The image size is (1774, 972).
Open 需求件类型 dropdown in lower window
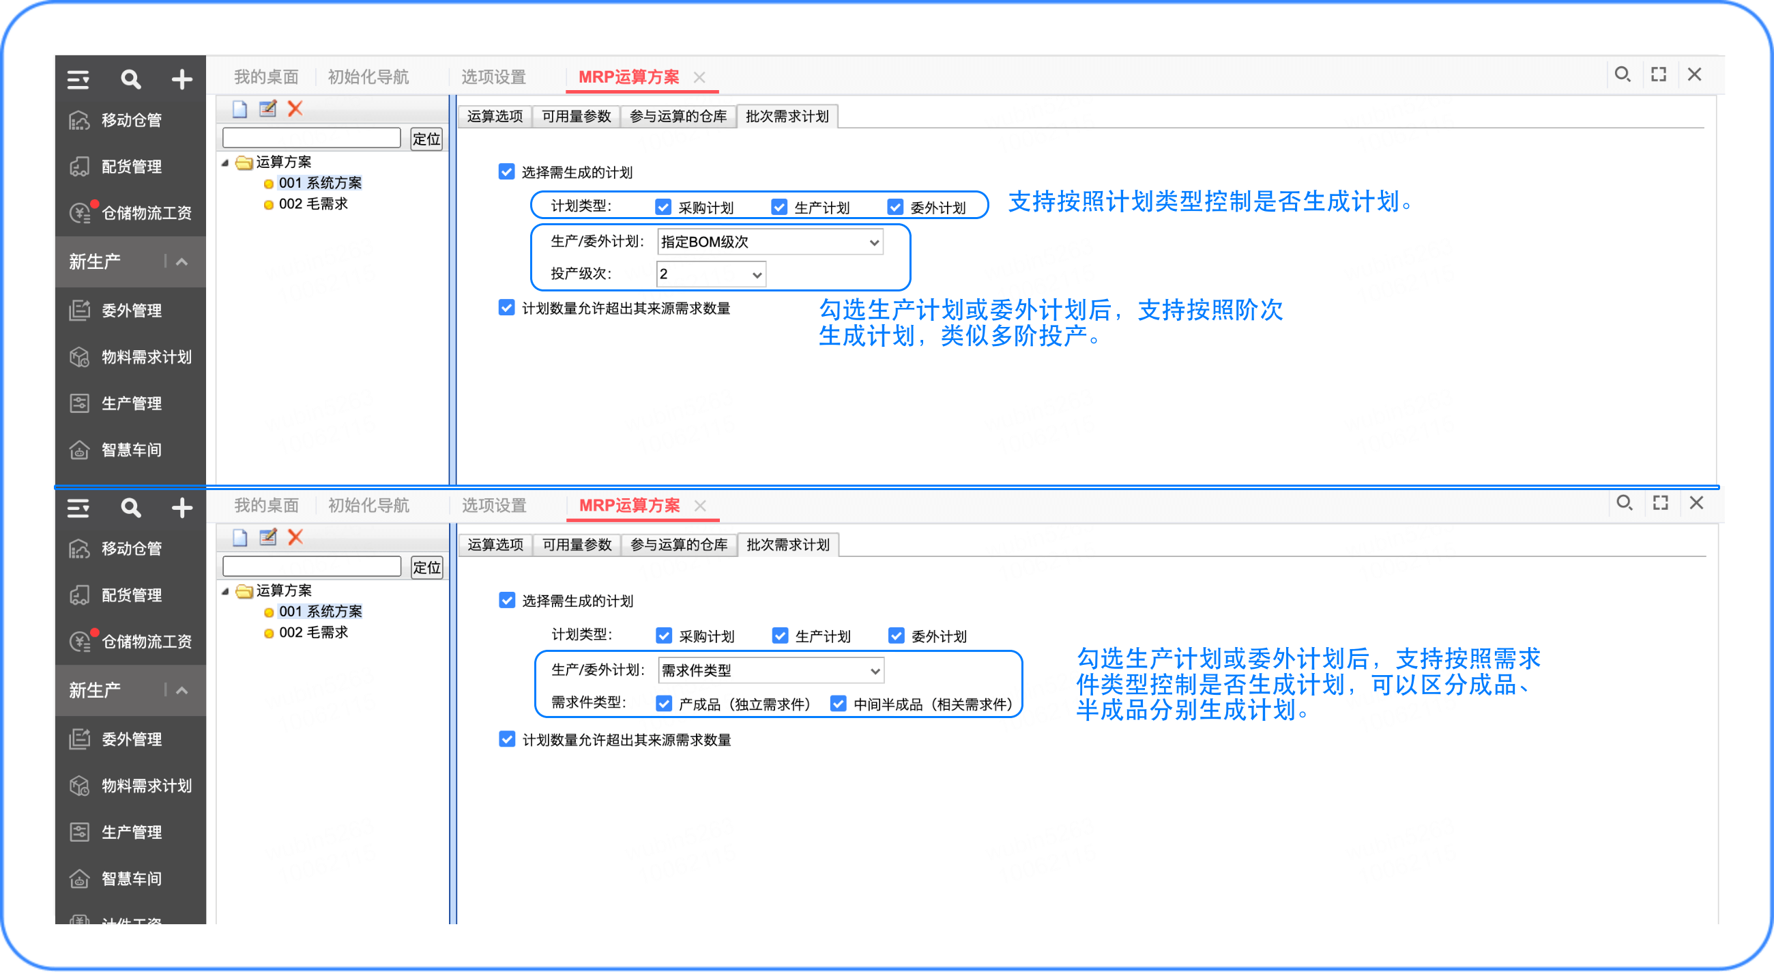pyautogui.click(x=770, y=670)
